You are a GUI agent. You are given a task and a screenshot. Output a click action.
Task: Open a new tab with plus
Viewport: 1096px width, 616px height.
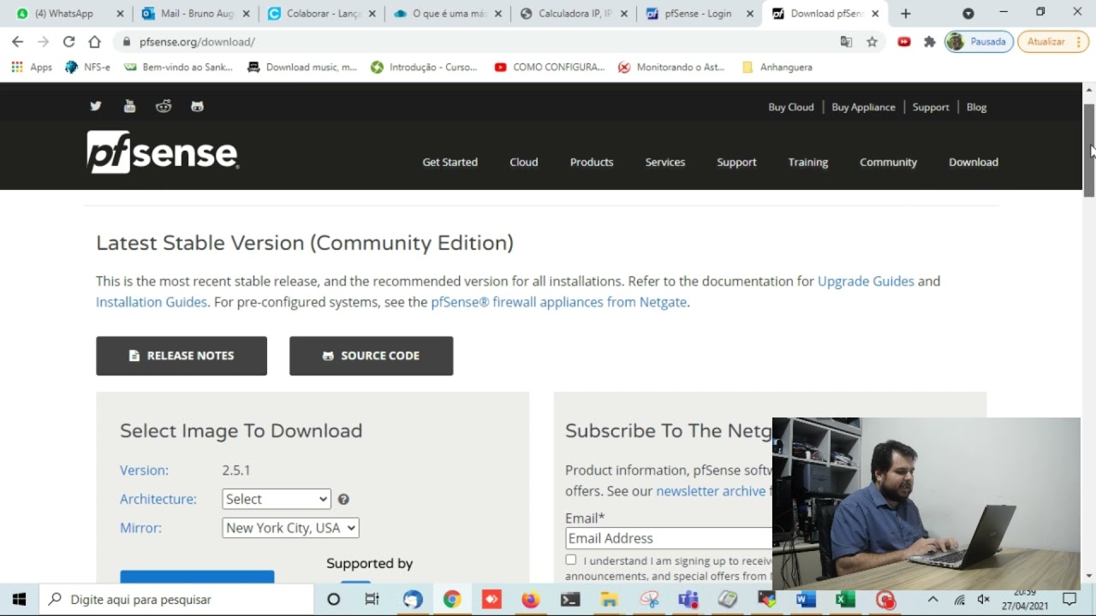pyautogui.click(x=906, y=14)
